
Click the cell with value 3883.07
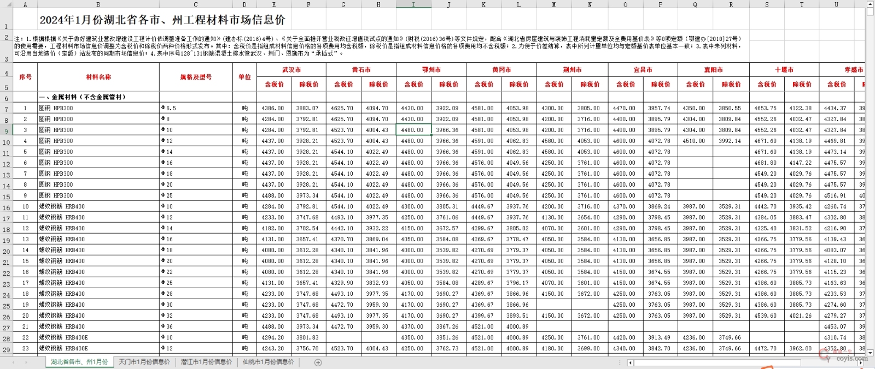308,108
